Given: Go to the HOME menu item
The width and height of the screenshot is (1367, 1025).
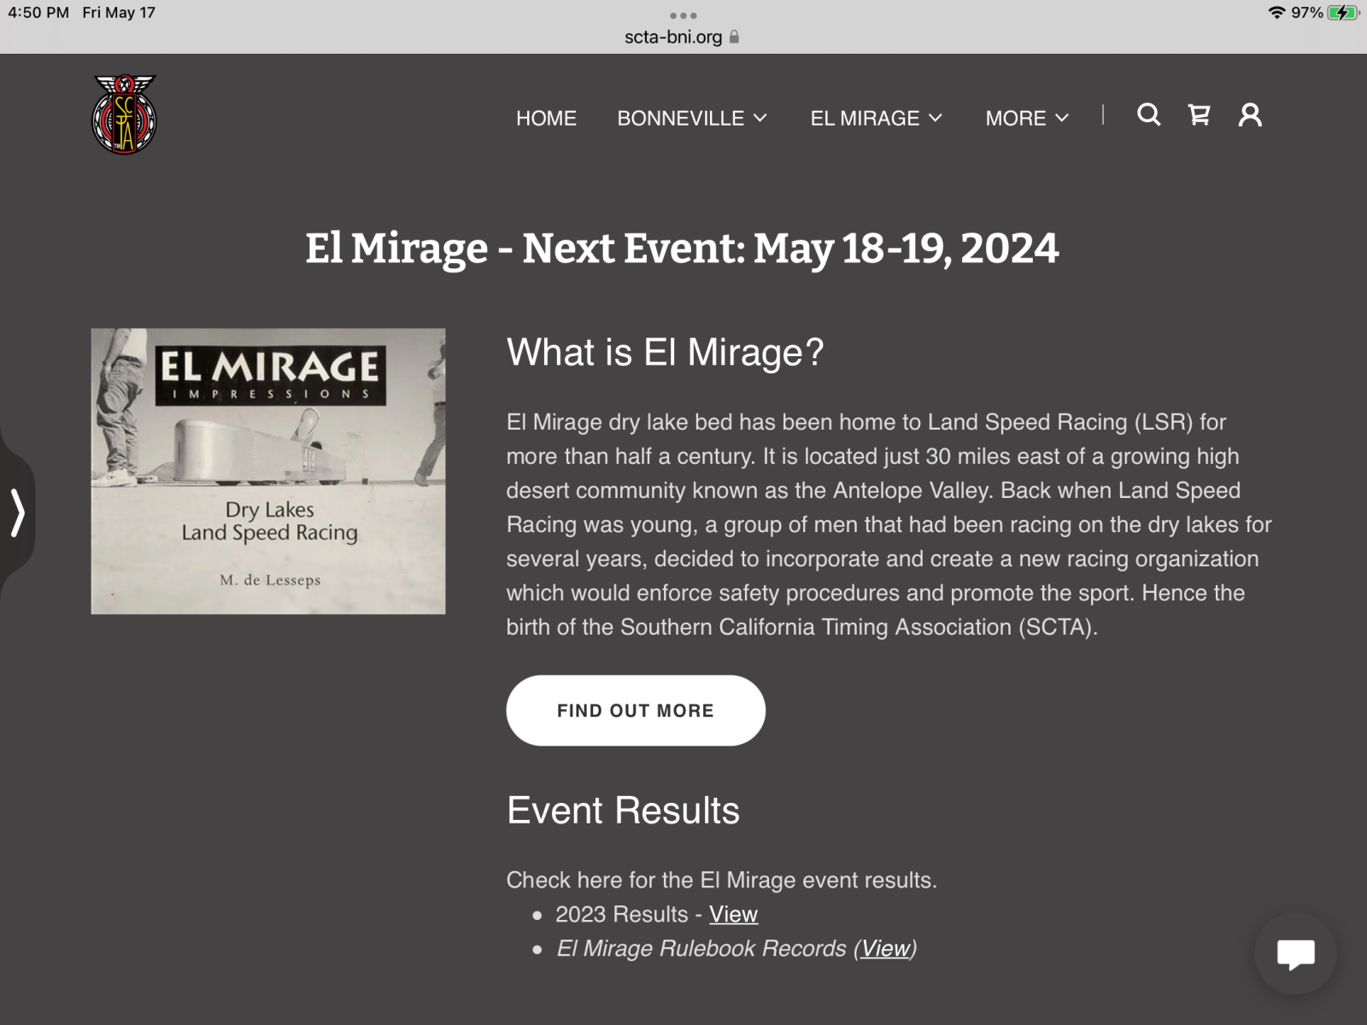Looking at the screenshot, I should tap(546, 118).
